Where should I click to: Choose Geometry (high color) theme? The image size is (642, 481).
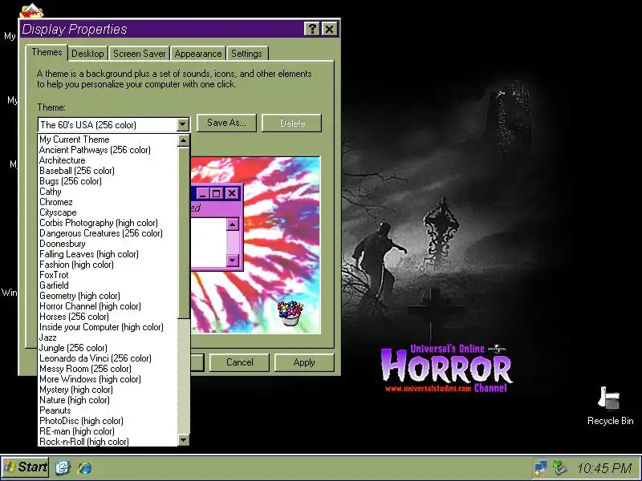pos(108,296)
